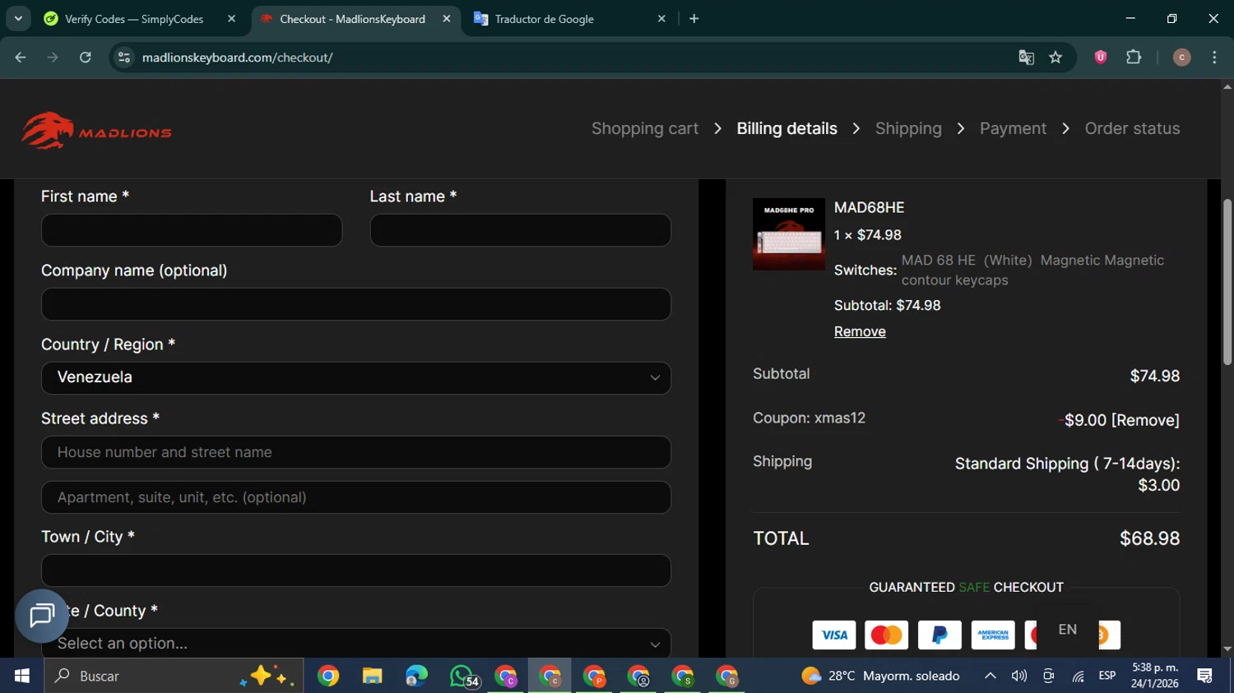Open the Country / Region dropdown
Screen dimensions: 1234x693
click(x=356, y=378)
